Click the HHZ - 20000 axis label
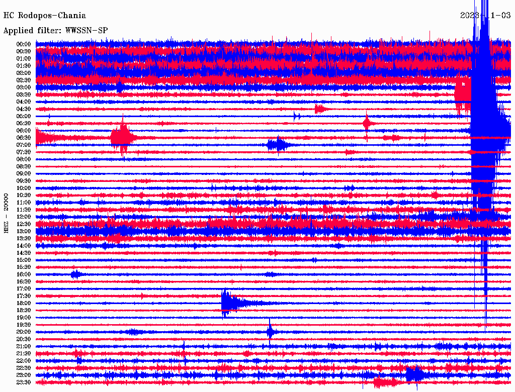This screenshot has width=515, height=392. click(x=6, y=214)
